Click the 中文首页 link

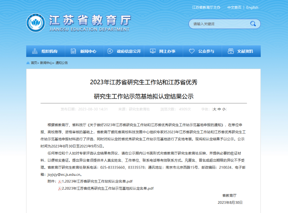[x=234, y=7]
